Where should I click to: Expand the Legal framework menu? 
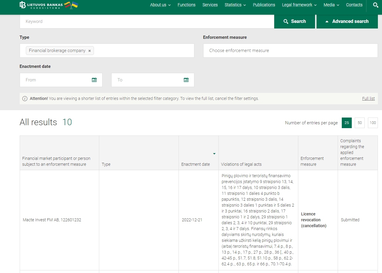pyautogui.click(x=299, y=5)
